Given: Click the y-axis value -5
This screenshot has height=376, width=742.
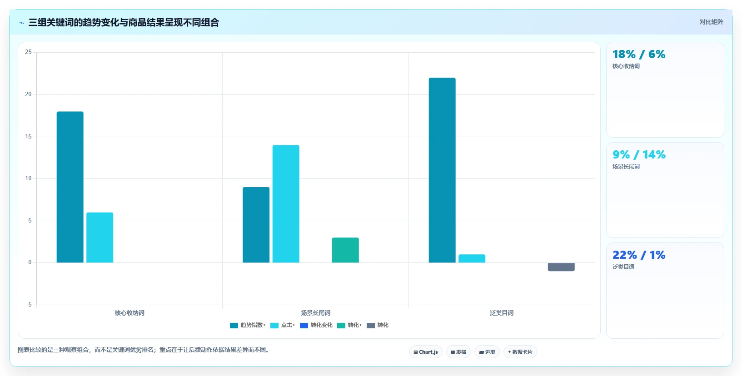Looking at the screenshot, I should click(29, 305).
